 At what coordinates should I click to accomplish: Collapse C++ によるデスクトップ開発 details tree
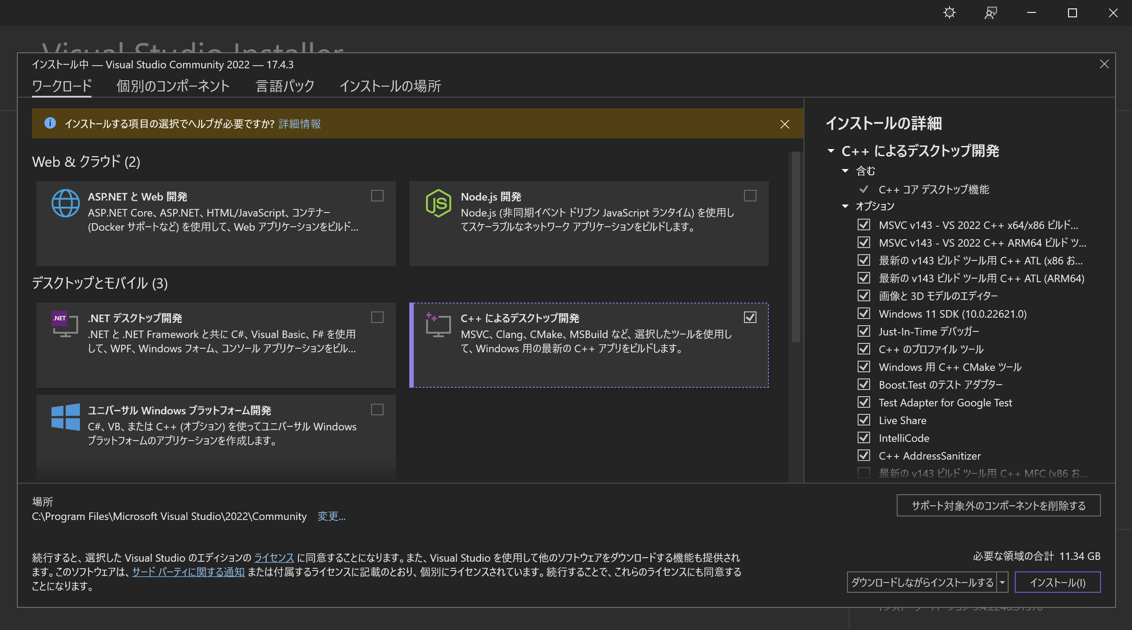(831, 151)
